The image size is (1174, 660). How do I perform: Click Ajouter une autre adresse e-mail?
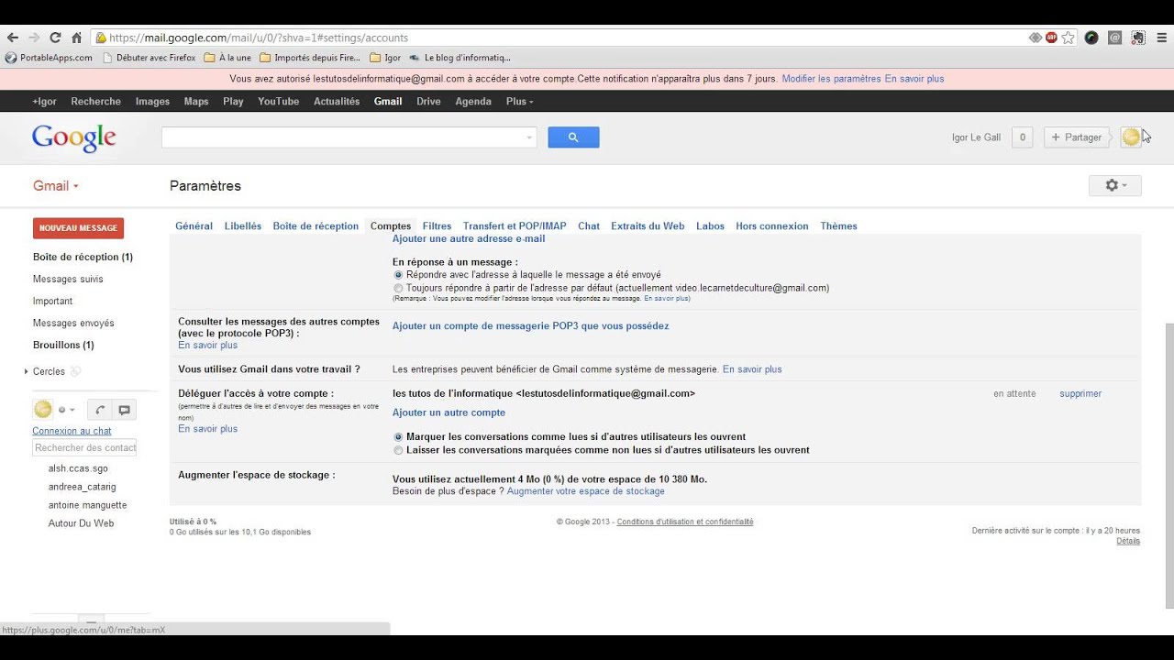pos(469,238)
